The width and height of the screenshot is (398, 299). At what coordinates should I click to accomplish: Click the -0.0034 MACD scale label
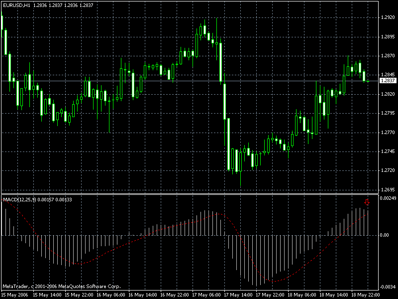(x=388, y=287)
